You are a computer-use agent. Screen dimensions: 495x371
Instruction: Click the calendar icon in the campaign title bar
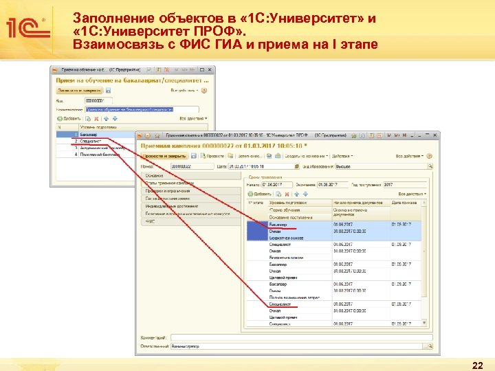pyautogui.click(x=379, y=135)
